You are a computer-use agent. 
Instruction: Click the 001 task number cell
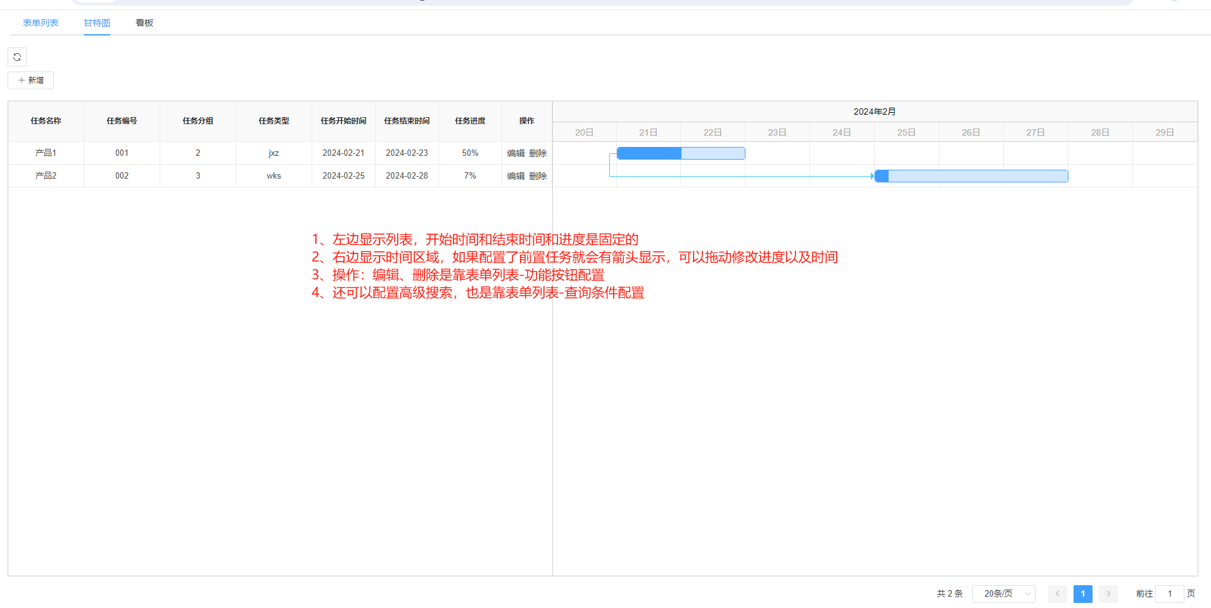point(122,153)
